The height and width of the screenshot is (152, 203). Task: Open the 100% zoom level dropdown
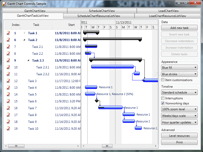point(179,109)
